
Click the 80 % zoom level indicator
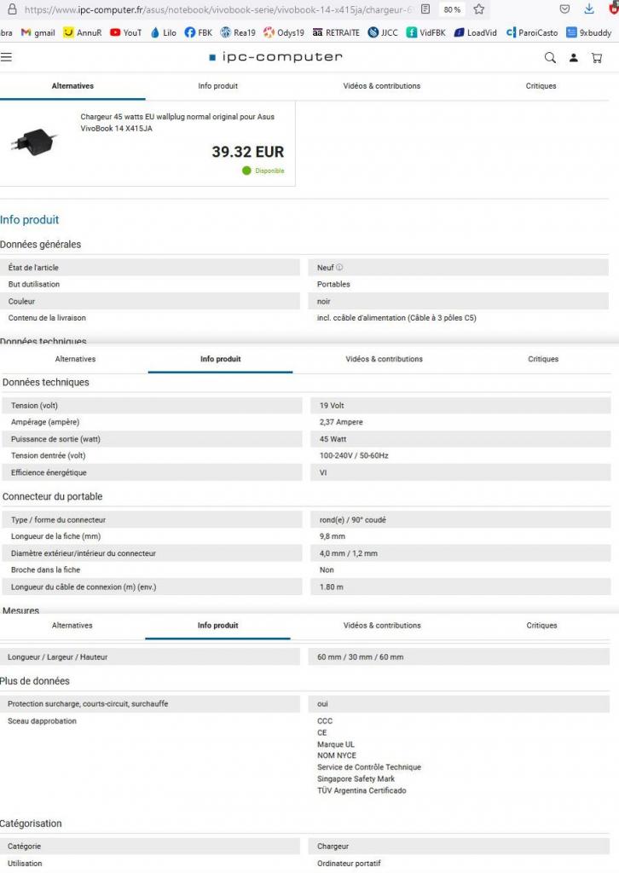pos(452,9)
